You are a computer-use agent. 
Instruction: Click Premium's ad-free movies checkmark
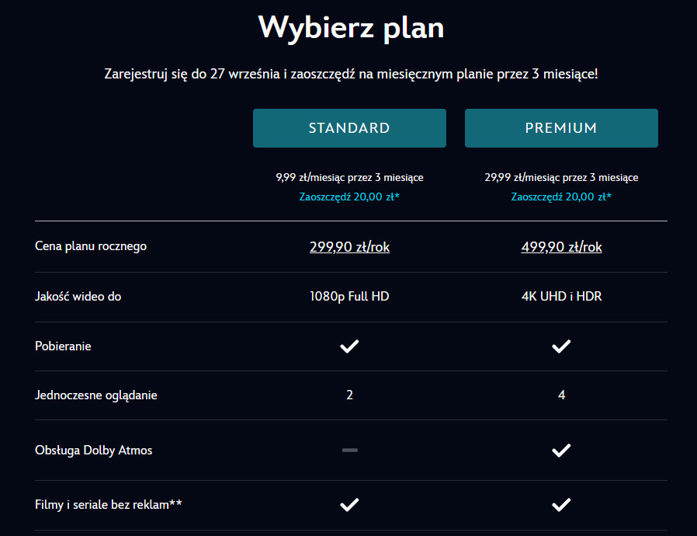(561, 505)
